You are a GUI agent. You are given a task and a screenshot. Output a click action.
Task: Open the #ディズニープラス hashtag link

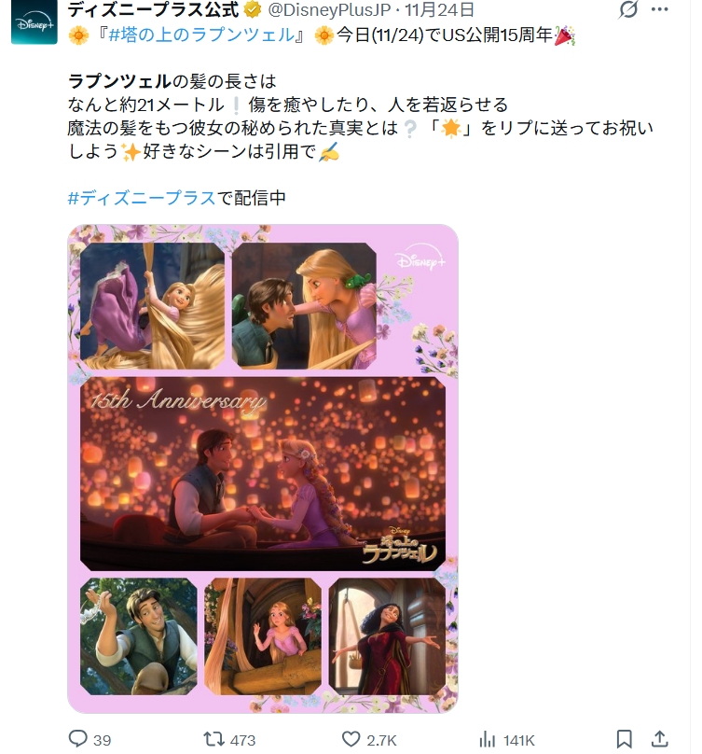(x=142, y=198)
